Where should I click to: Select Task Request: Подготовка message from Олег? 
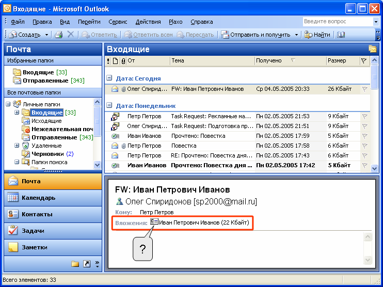tap(237, 126)
